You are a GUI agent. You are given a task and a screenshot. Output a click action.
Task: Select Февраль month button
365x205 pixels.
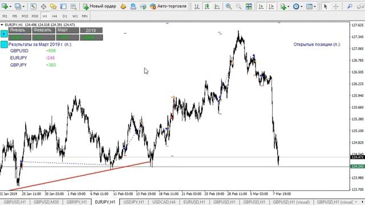(43, 30)
